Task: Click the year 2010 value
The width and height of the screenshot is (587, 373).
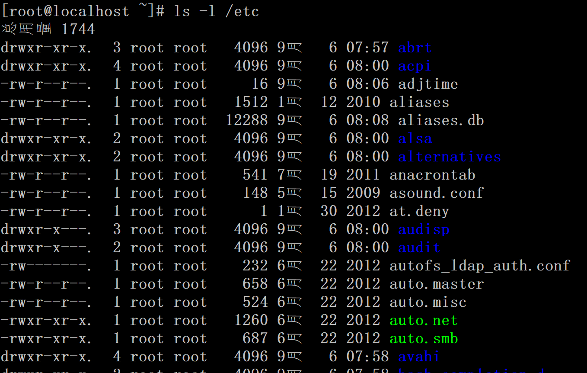Action: coord(364,102)
